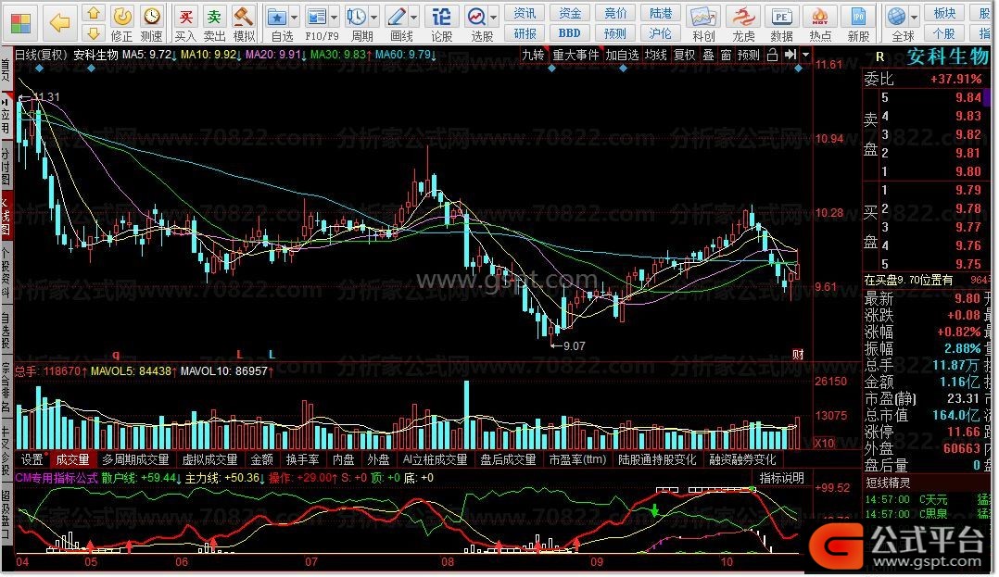Switch to the 内盘 tab
Image resolution: width=999 pixels, height=577 pixels.
(x=344, y=459)
